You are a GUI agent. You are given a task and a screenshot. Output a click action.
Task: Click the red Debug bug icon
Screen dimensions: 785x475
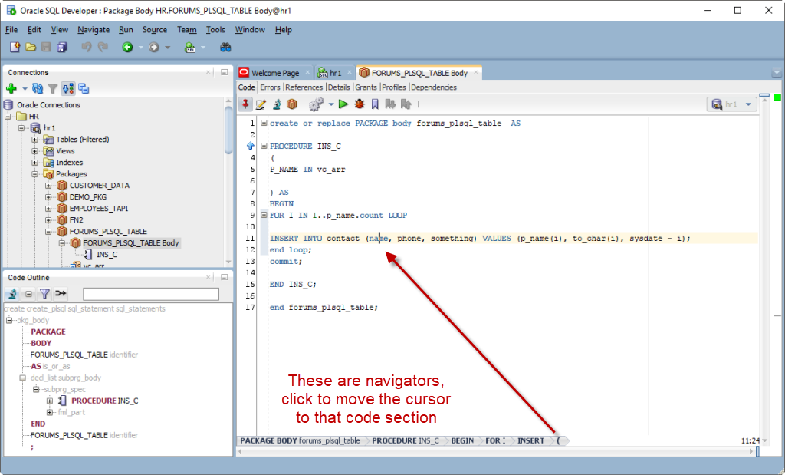[359, 104]
